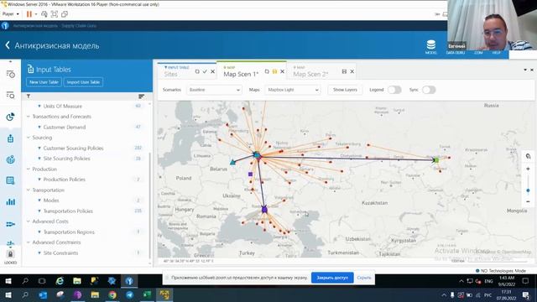Click the Import User Table button

[83, 82]
